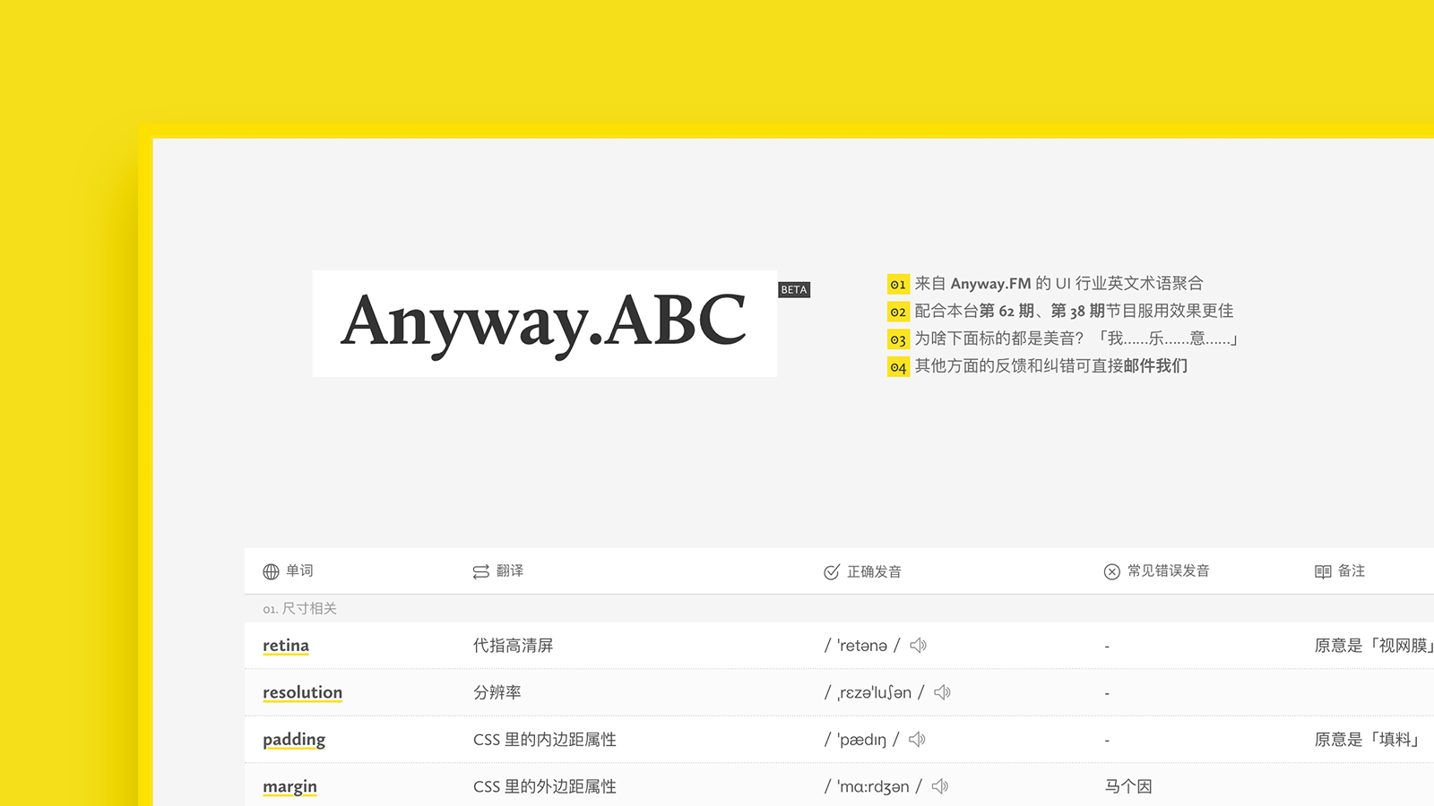Click the mispronunciation 马个因
This screenshot has height=806, width=1434.
coord(1128,786)
